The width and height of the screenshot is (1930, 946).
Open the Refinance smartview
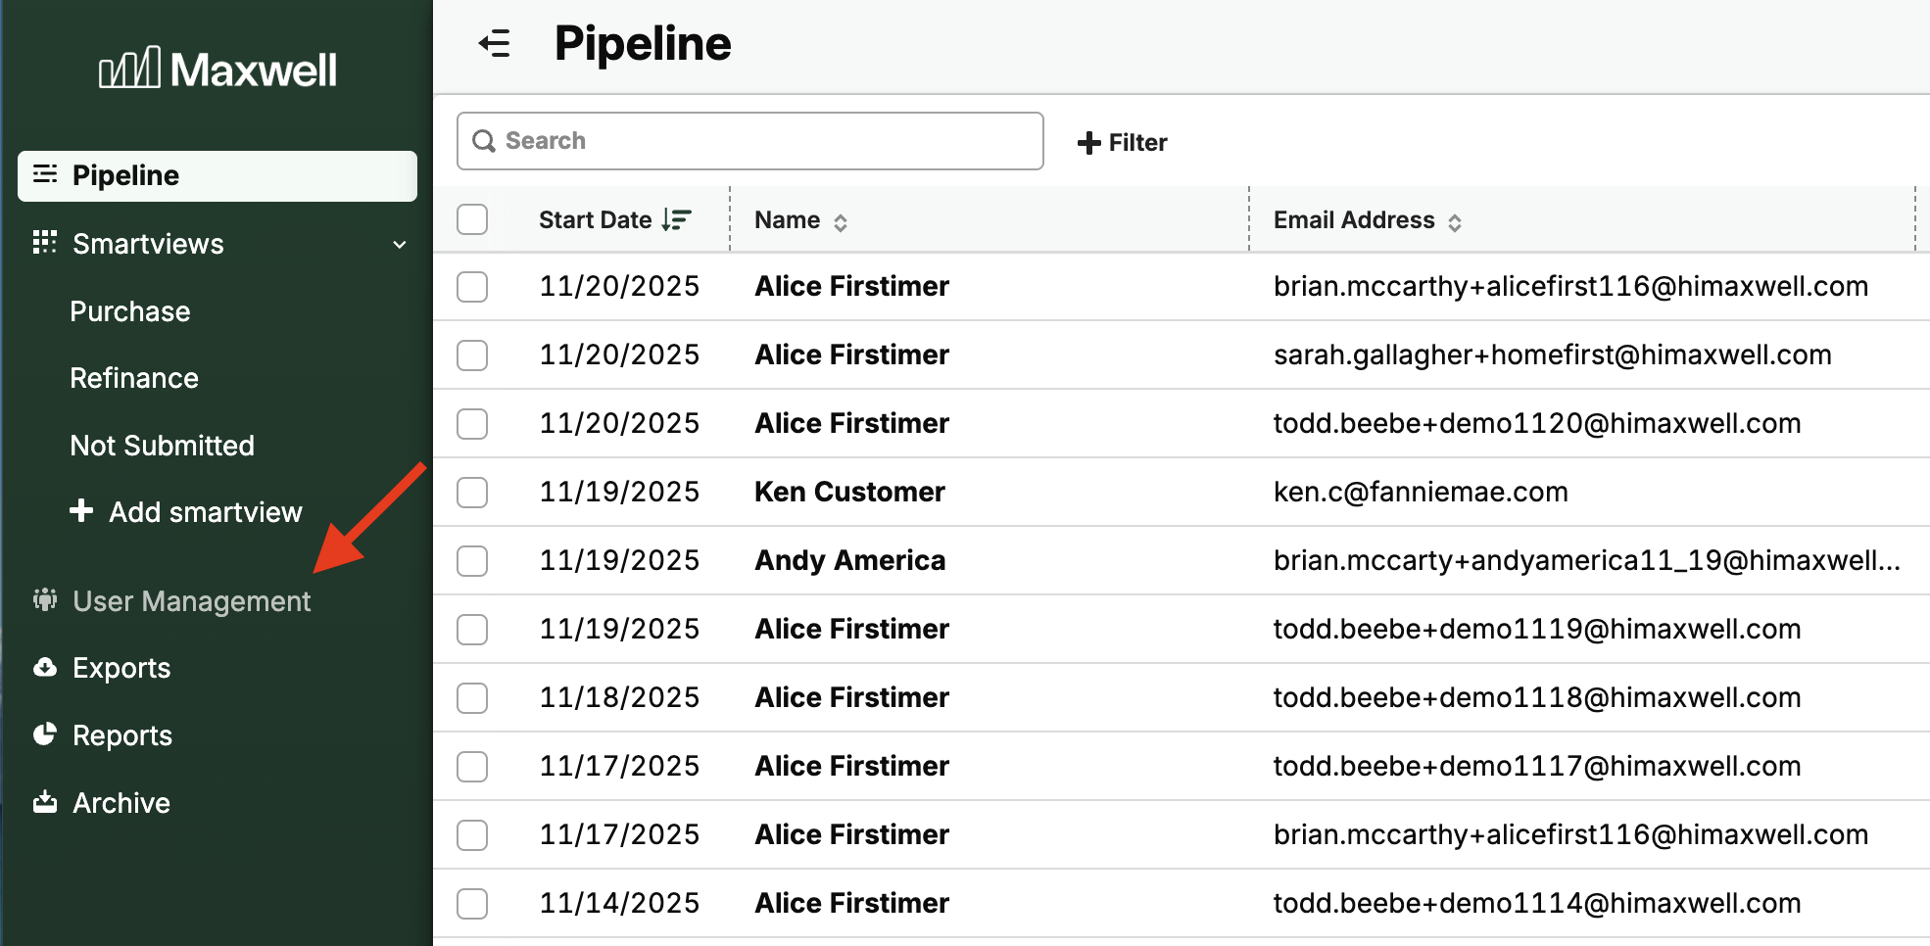pyautogui.click(x=134, y=378)
